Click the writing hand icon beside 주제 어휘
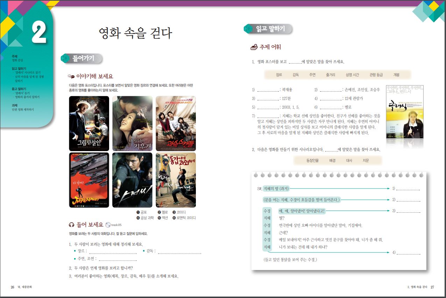 [x=254, y=47]
